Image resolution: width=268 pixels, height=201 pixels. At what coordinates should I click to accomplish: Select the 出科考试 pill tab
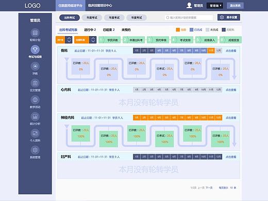[70, 18]
